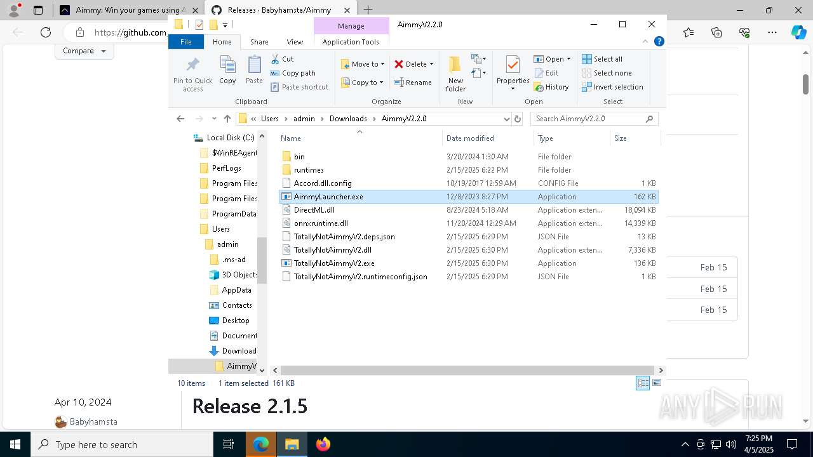Open the Move to dropdown
Screen dimensions: 813x457
coord(363,64)
